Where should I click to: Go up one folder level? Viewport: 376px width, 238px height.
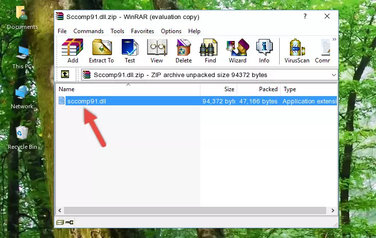(65, 75)
